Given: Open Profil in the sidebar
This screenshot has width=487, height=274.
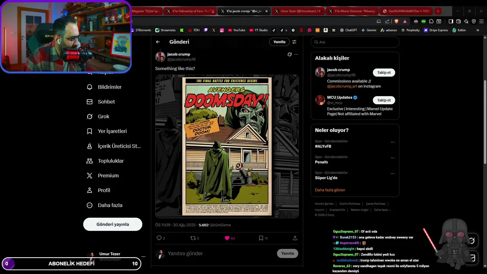Looking at the screenshot, I should click(x=98, y=190).
